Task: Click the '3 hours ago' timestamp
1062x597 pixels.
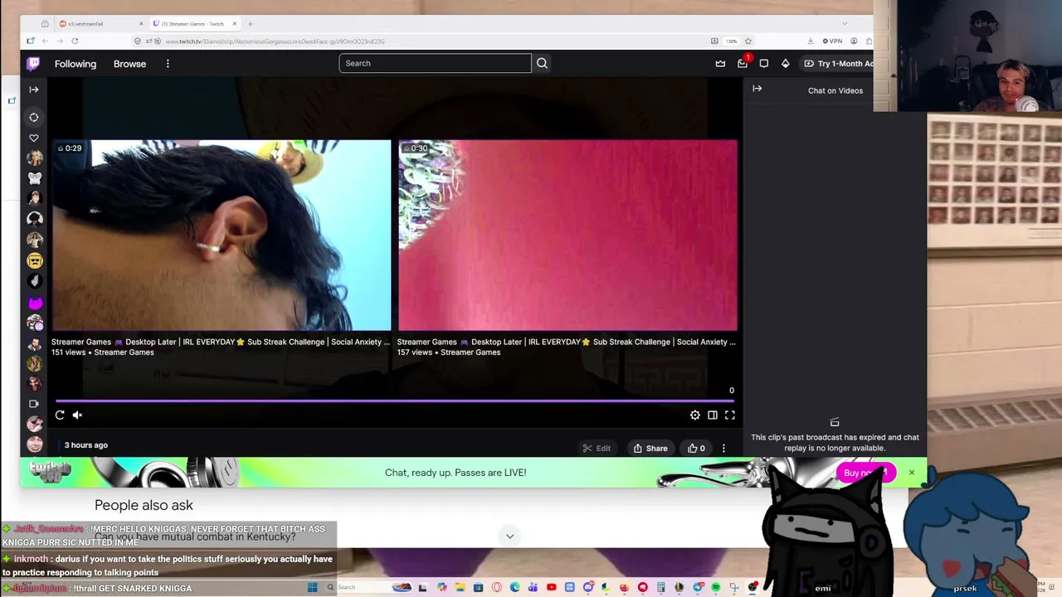Action: point(86,445)
